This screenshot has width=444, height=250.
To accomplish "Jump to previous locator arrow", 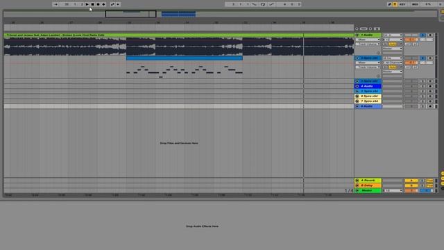I will [x=357, y=28].
